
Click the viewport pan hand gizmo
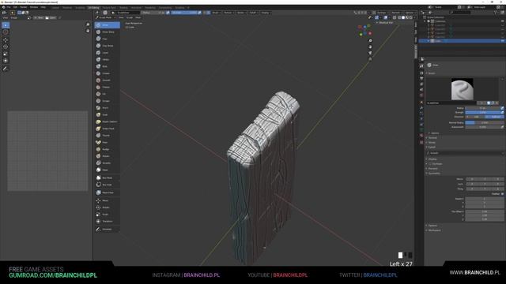[x=370, y=47]
